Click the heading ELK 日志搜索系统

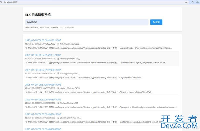[38, 15]
